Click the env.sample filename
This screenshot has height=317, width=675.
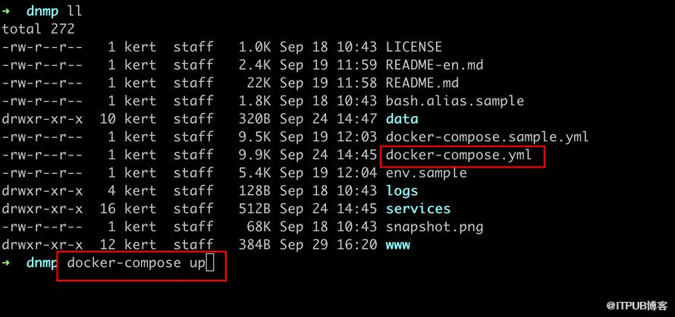pyautogui.click(x=426, y=173)
